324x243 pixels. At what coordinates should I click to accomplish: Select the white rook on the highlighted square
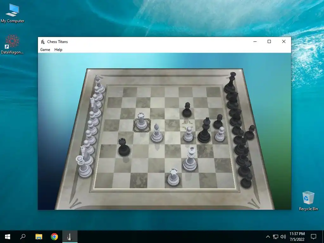coord(141,121)
